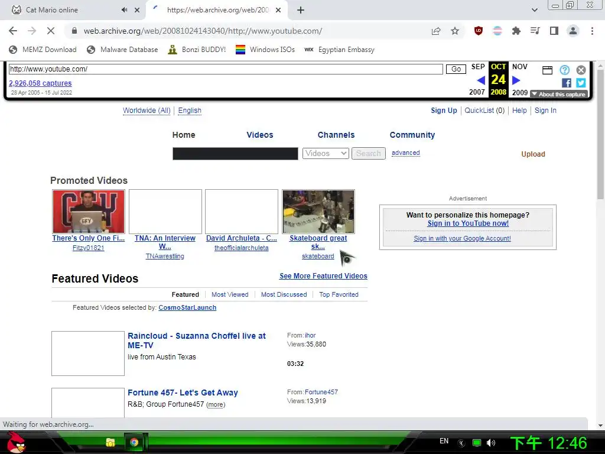Open the Skateboard great video thumbnail
Image resolution: width=605 pixels, height=454 pixels.
[x=318, y=212]
